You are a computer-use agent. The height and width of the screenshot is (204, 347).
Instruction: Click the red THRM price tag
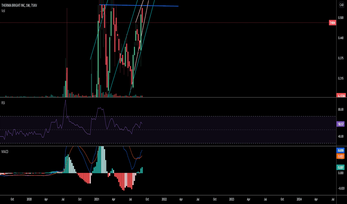pyautogui.click(x=332, y=23)
